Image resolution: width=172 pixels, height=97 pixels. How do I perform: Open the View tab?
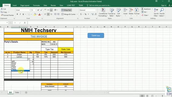click(x=61, y=5)
